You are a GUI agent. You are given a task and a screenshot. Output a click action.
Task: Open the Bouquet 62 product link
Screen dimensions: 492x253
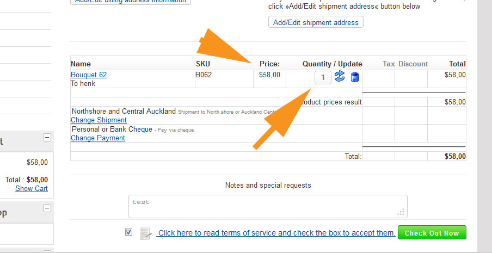89,75
